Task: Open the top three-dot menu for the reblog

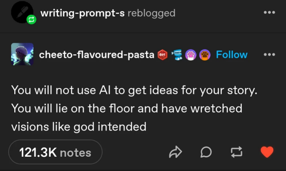Action: (x=269, y=12)
